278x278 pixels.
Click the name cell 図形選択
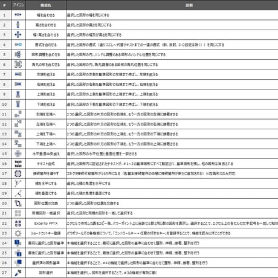tap(46, 273)
